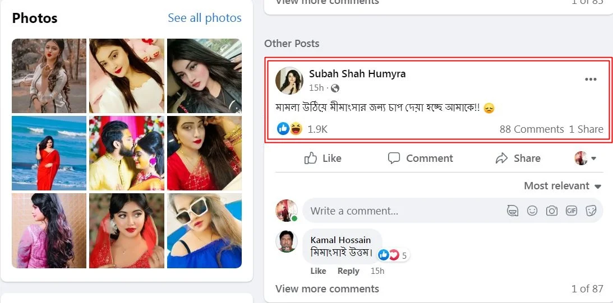
Task: Type in the Write a comment field
Action: tap(393, 211)
